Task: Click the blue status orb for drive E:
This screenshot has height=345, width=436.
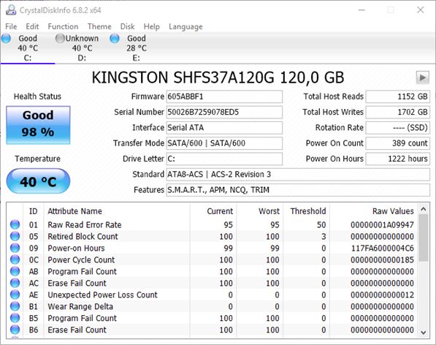Action: pyautogui.click(x=115, y=39)
